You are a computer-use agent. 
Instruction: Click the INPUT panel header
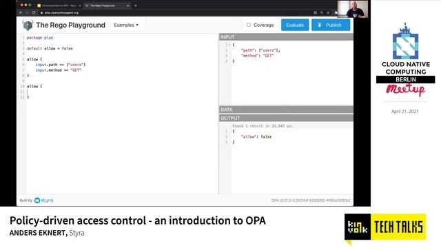click(286, 37)
